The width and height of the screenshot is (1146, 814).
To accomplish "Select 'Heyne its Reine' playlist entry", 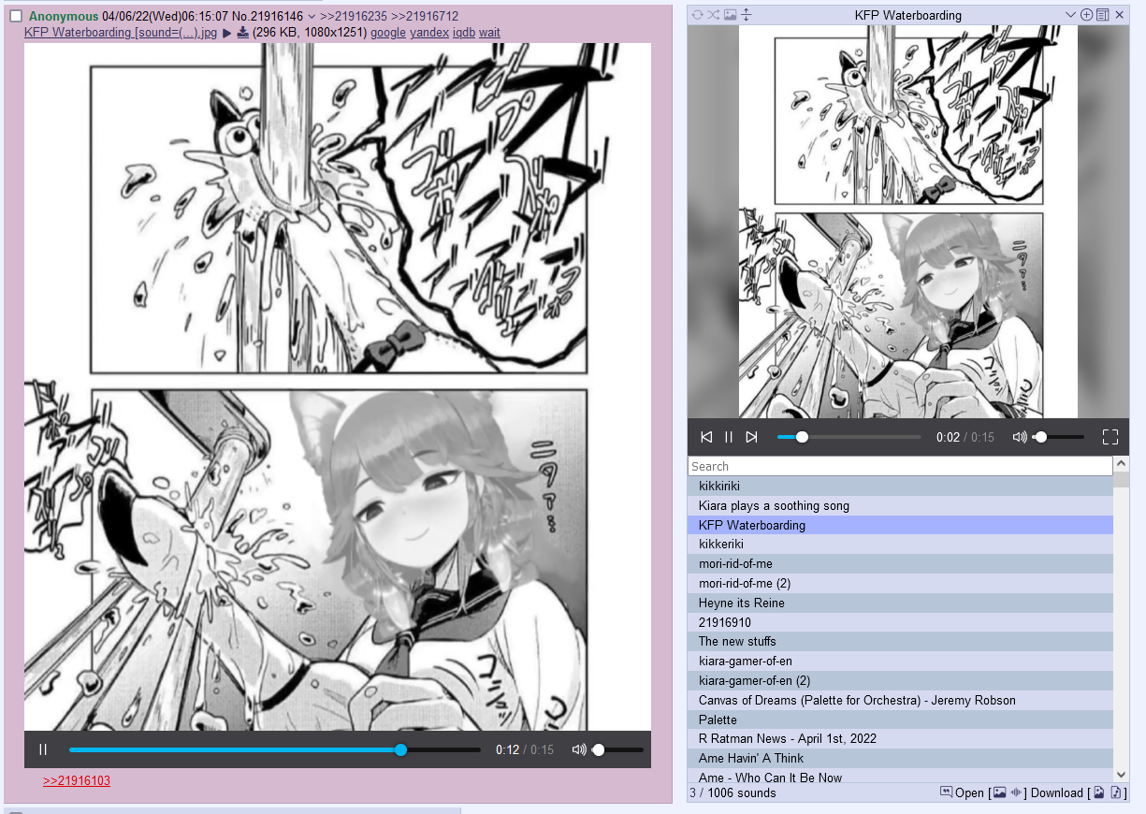I will 741,603.
